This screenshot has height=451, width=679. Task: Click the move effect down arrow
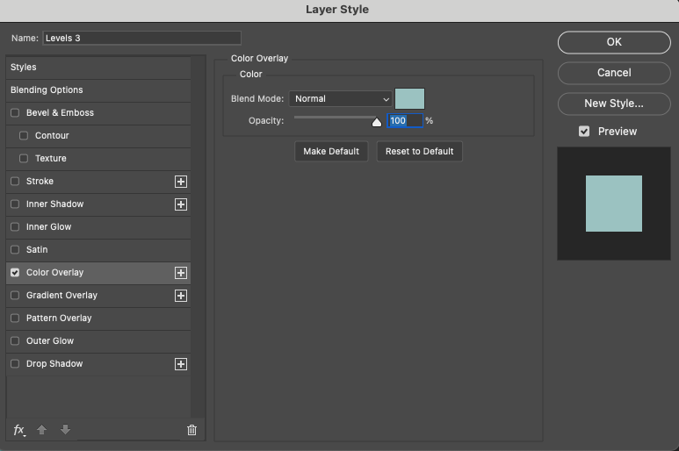65,430
